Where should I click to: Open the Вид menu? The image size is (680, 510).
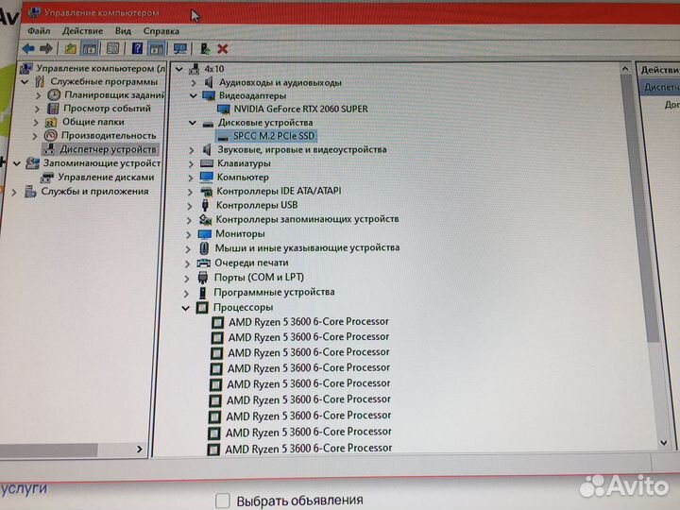123,31
